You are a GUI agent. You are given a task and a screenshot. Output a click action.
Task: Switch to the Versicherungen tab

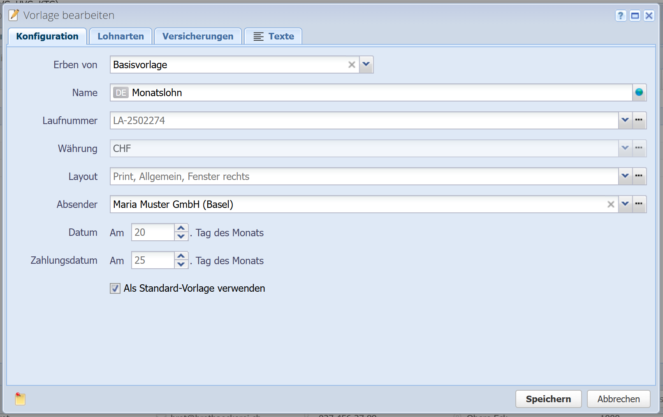[198, 36]
